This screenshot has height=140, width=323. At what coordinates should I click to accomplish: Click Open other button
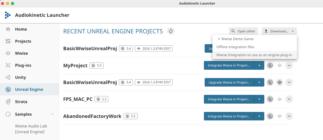click(x=243, y=31)
